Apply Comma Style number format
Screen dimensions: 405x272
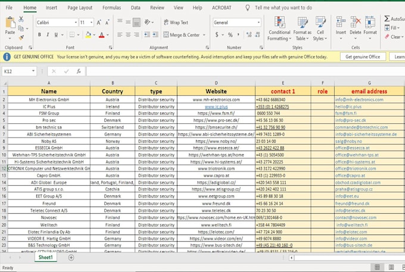(x=238, y=35)
